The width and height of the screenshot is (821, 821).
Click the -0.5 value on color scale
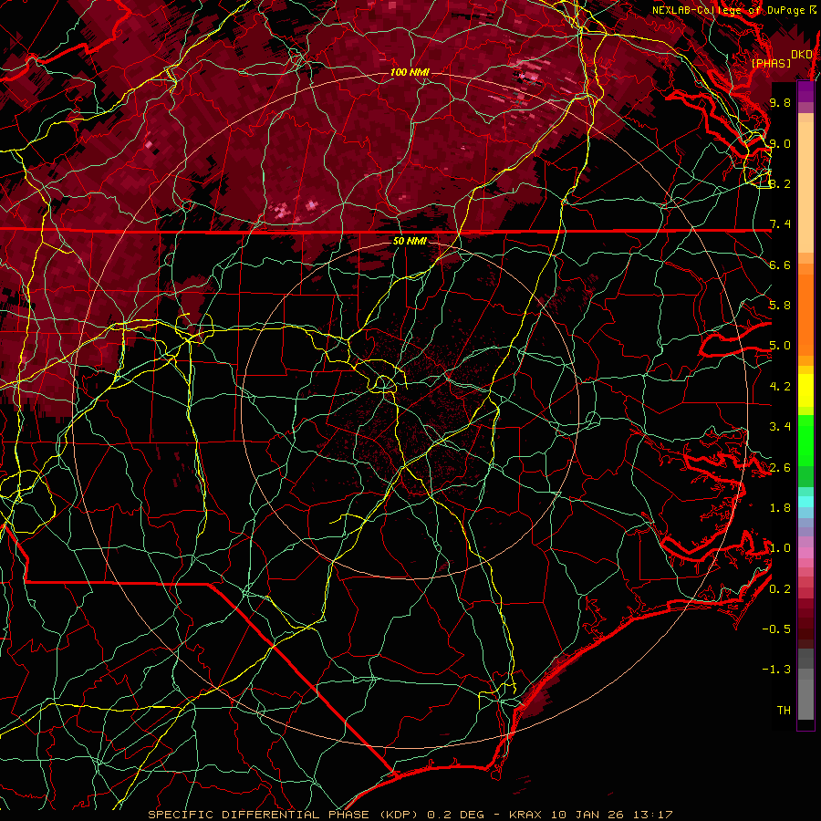click(x=776, y=629)
